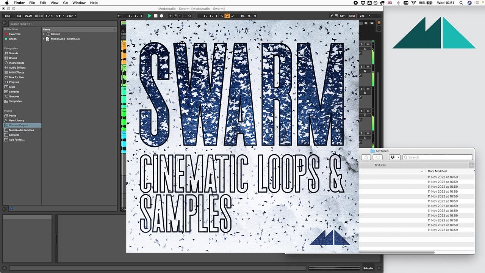Viewport: 485px width, 273px height.
Task: Click the Session Record circle button
Action: pos(189,16)
